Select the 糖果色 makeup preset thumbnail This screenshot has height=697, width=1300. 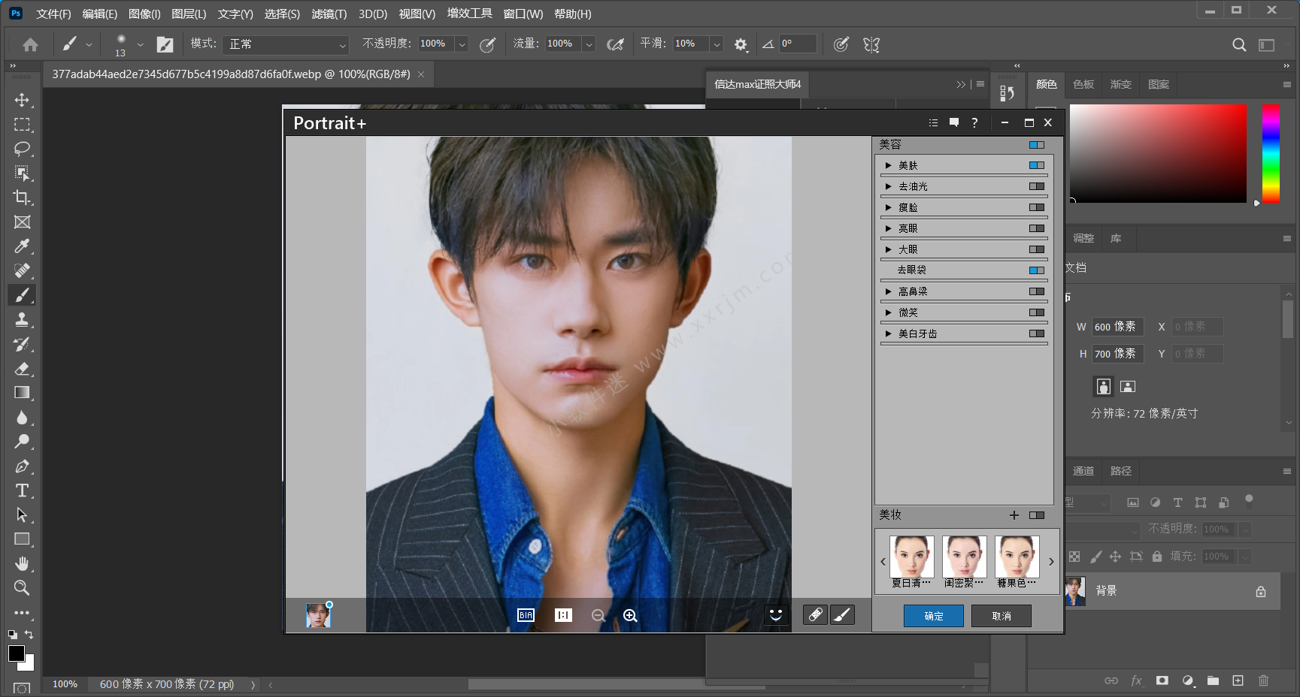(1017, 557)
